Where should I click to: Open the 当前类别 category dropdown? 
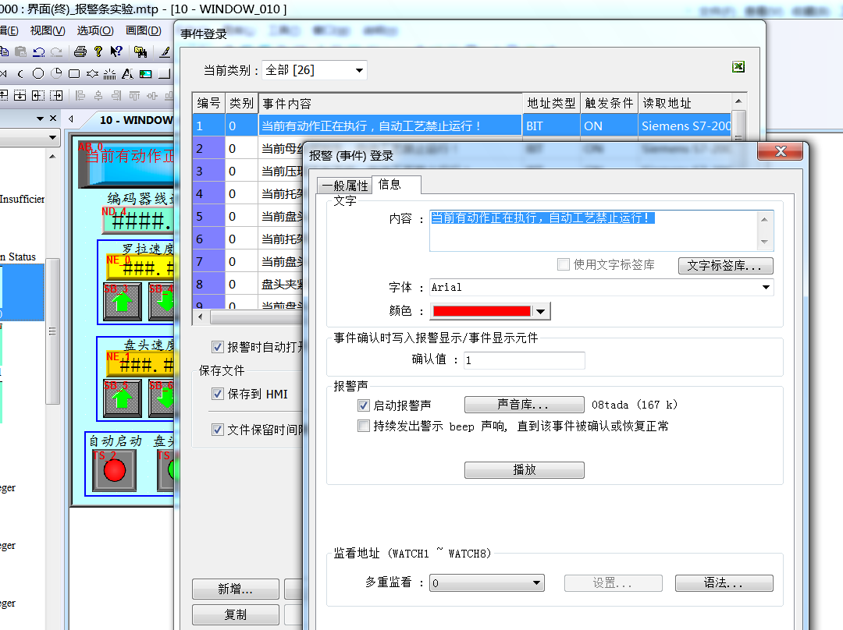point(358,69)
